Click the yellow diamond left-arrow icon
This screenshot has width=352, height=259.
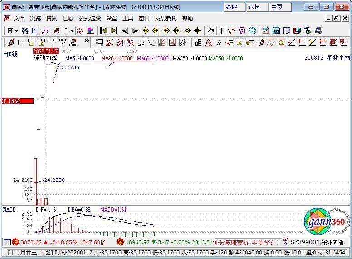click(146, 31)
